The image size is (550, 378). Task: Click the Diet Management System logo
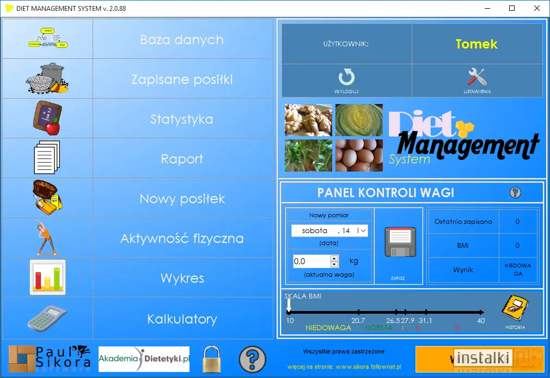click(463, 137)
